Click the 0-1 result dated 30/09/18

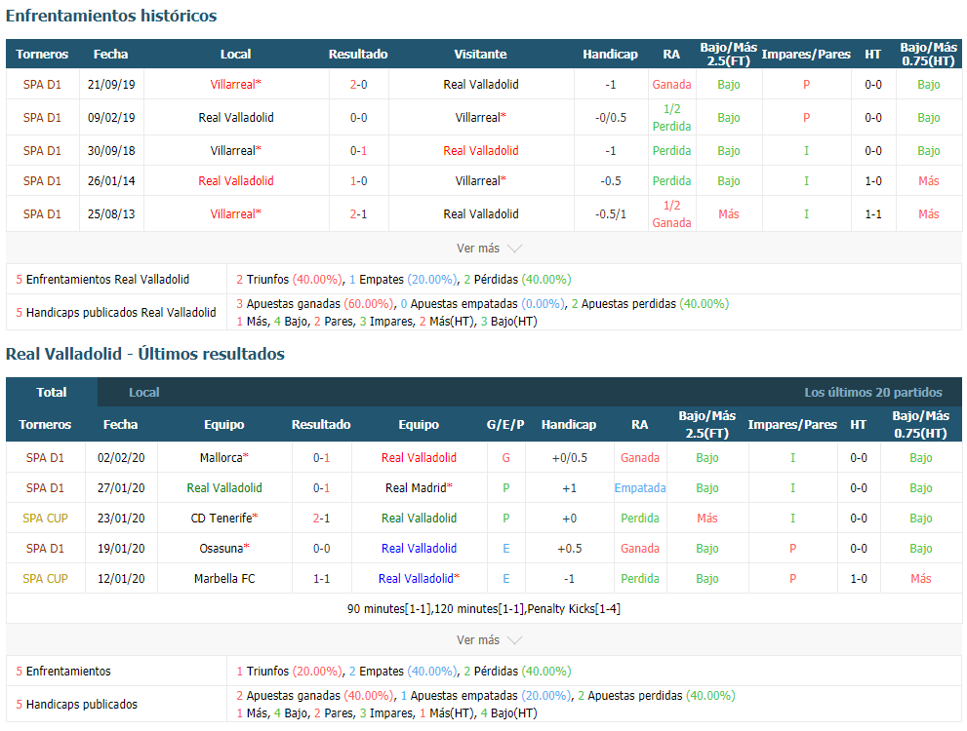[358, 151]
